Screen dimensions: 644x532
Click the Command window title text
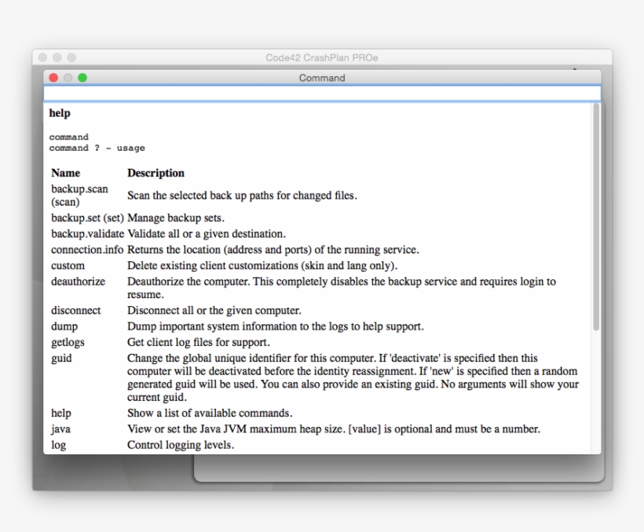322,78
